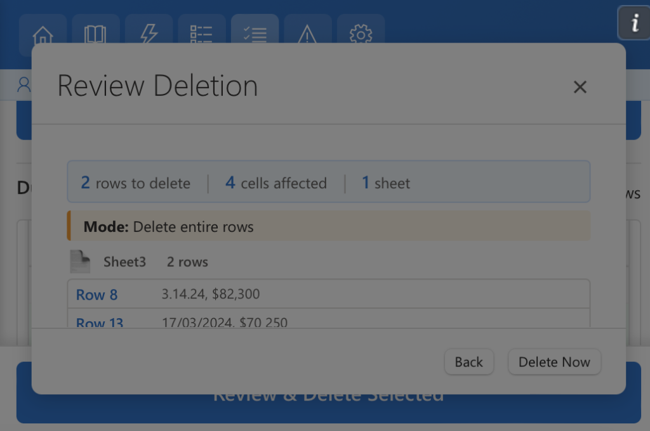Viewport: 650px width, 431px height.
Task: Select the Row 13 entry
Action: tap(100, 322)
